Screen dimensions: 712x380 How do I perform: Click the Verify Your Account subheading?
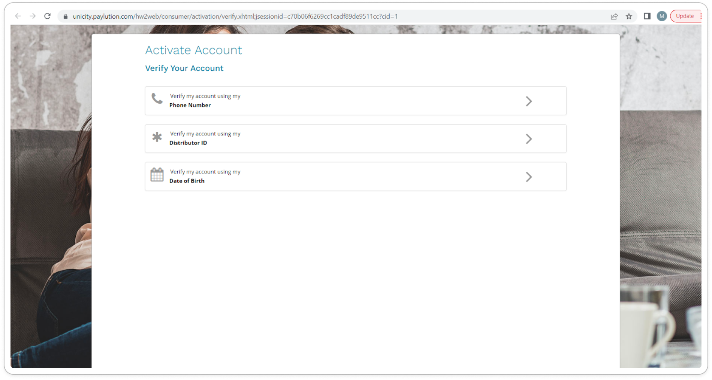pyautogui.click(x=184, y=68)
